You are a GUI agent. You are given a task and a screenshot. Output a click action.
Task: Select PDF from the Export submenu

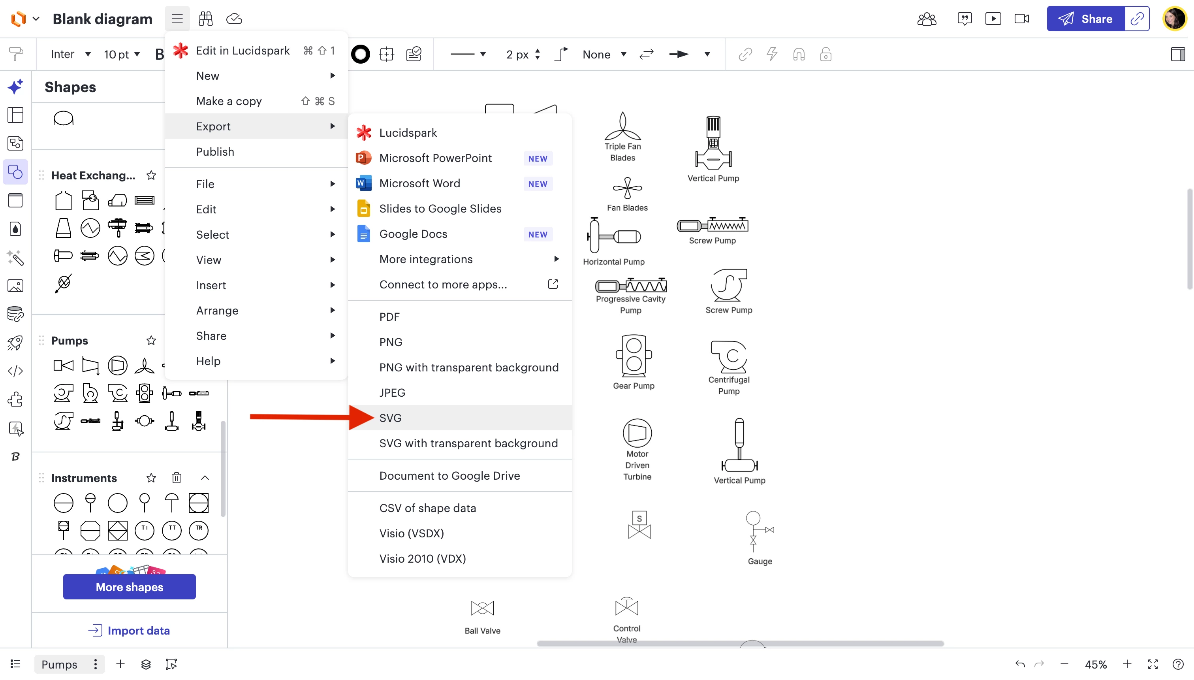[389, 316]
